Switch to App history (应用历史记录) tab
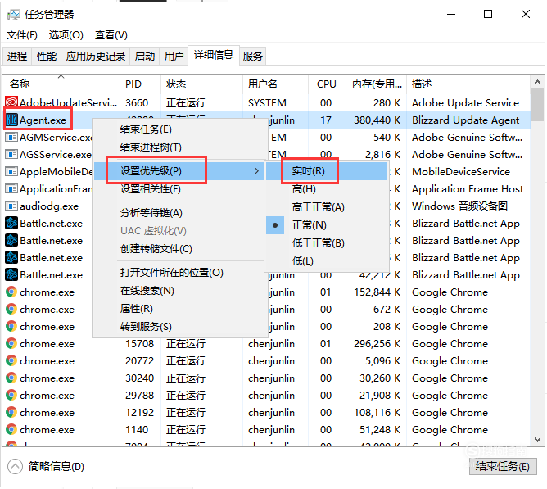The width and height of the screenshot is (547, 489). tap(96, 56)
